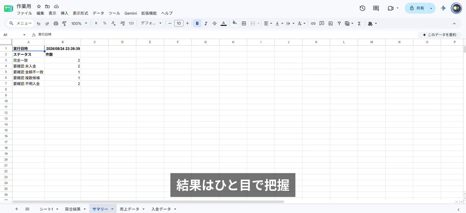Open the filter views dropdown

(349, 23)
